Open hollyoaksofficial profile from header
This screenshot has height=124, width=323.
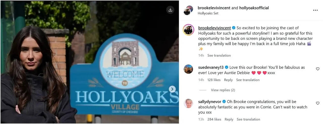coord(254,8)
